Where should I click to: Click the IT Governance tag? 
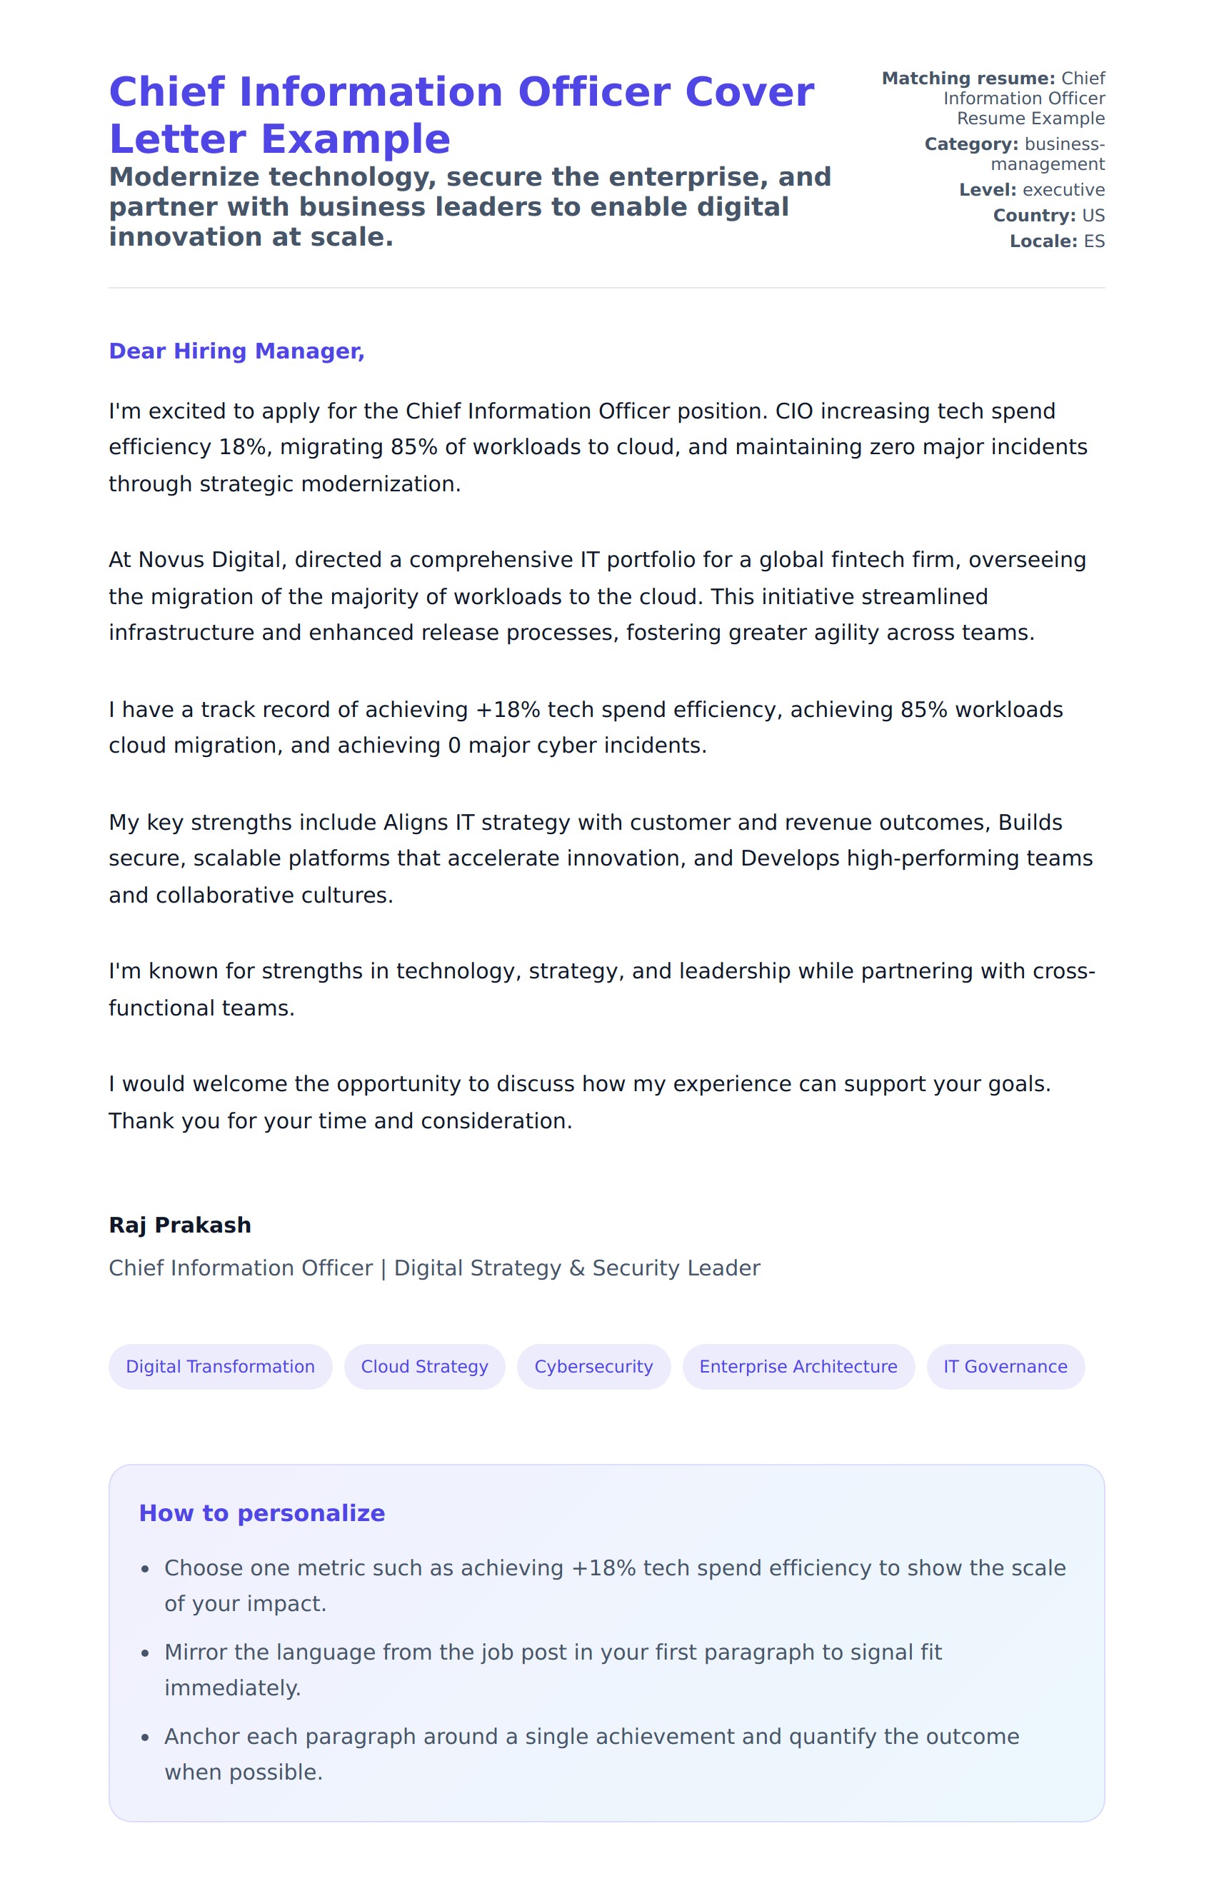(1005, 1366)
